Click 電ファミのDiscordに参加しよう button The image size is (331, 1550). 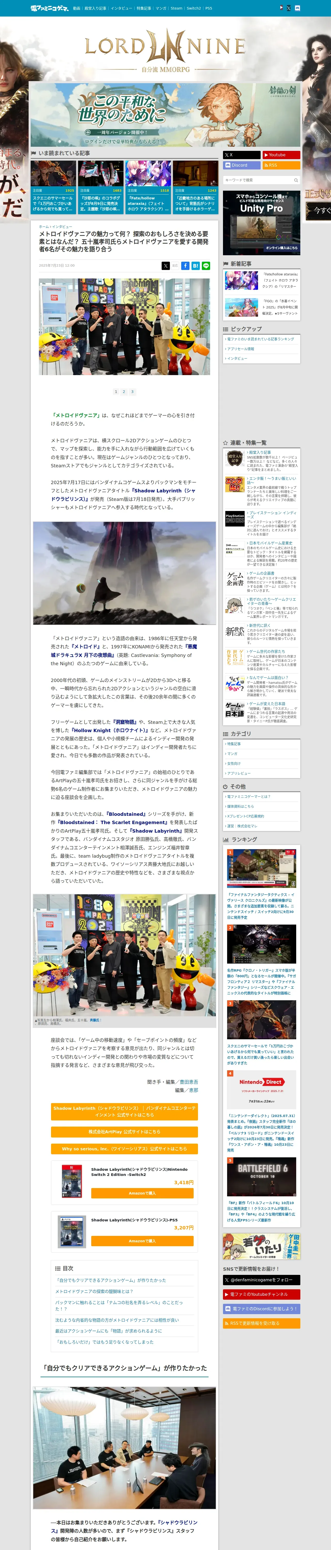coord(261,1309)
